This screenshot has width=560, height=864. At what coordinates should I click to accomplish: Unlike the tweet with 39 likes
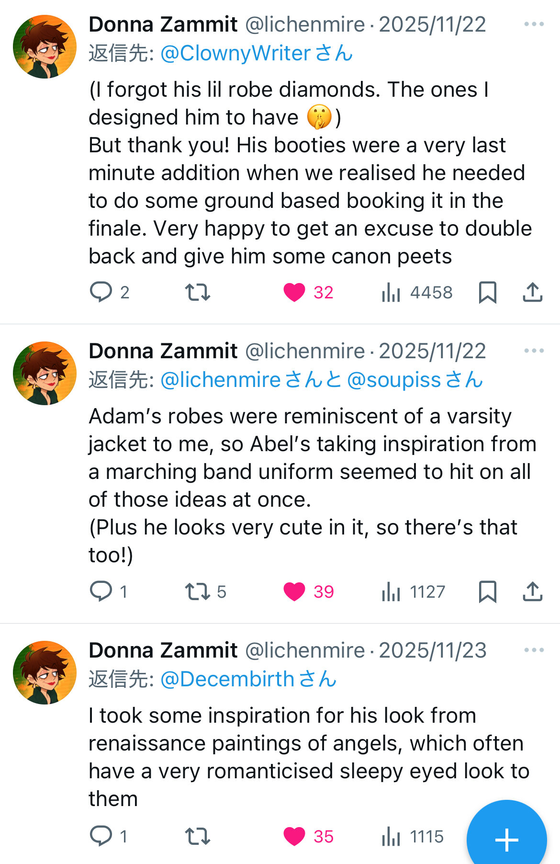pyautogui.click(x=294, y=591)
